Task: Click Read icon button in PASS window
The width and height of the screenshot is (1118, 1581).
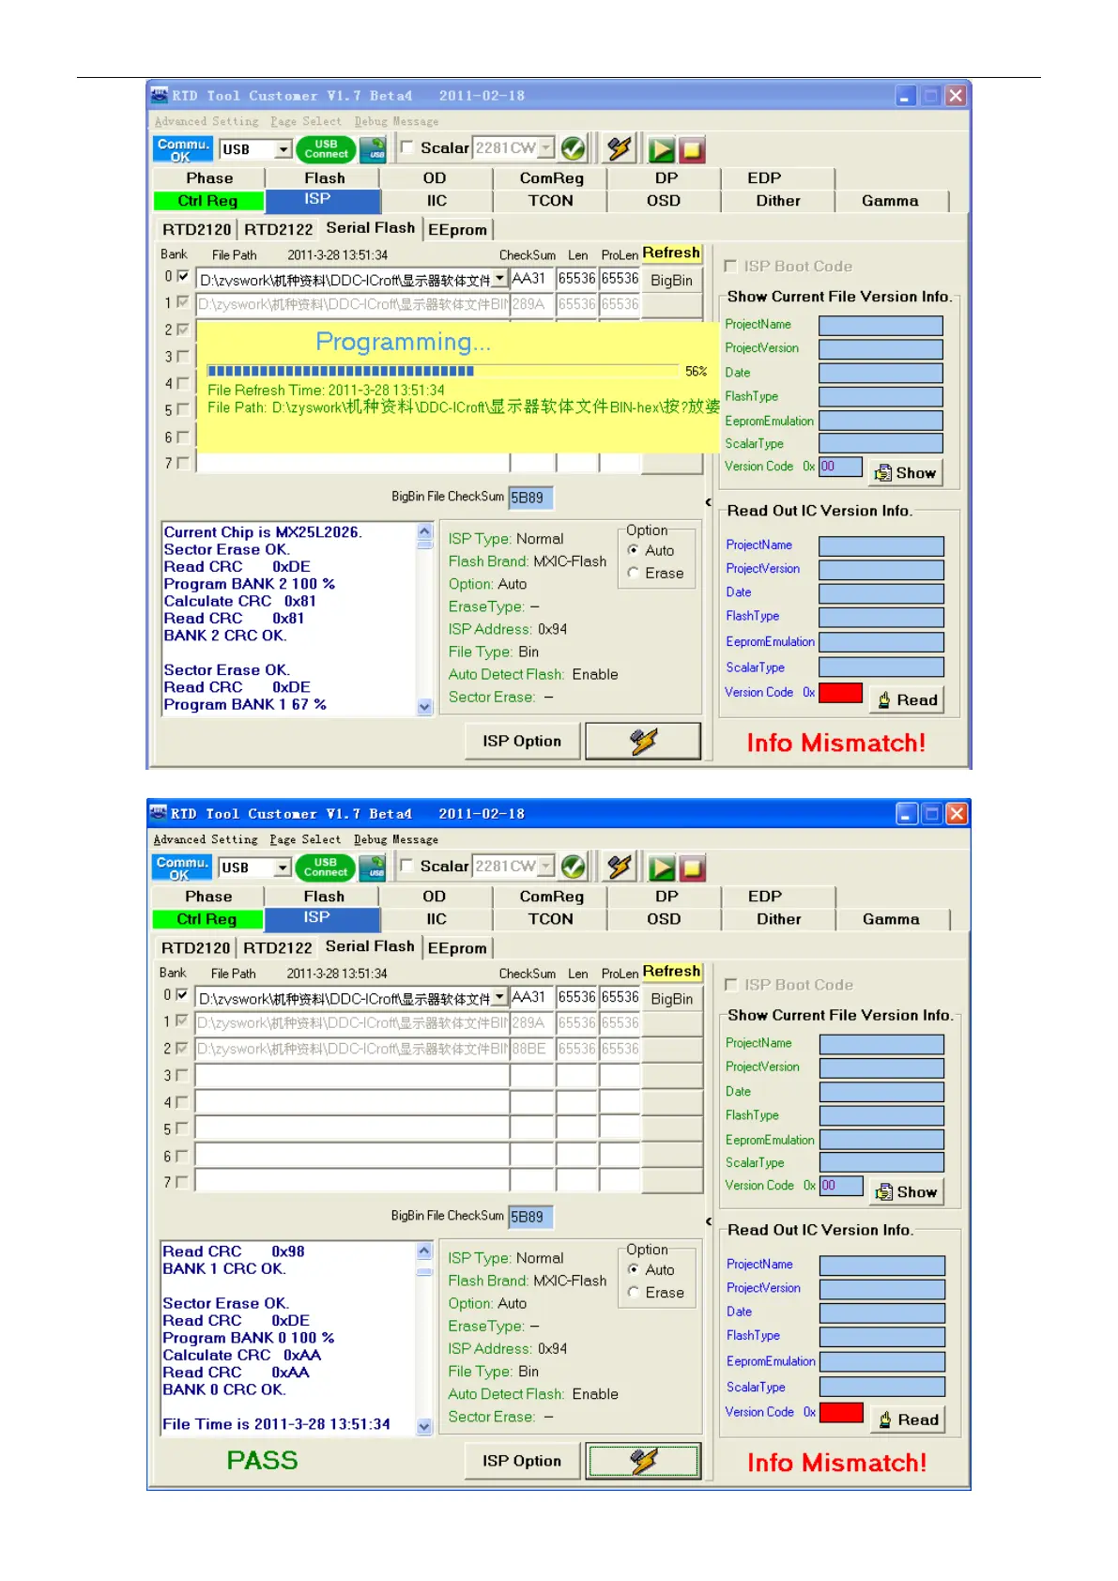Action: [907, 1420]
